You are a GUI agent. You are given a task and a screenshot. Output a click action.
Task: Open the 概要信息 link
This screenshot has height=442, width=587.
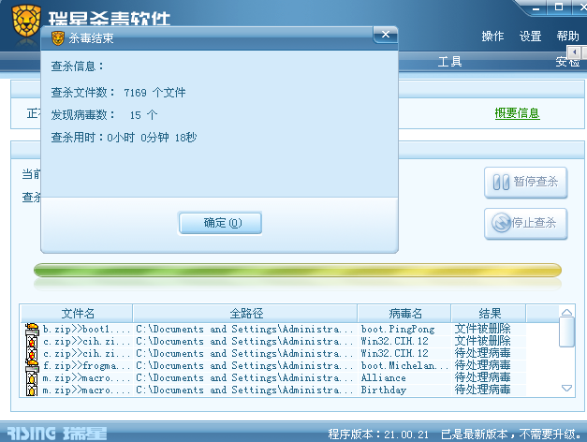coord(517,113)
